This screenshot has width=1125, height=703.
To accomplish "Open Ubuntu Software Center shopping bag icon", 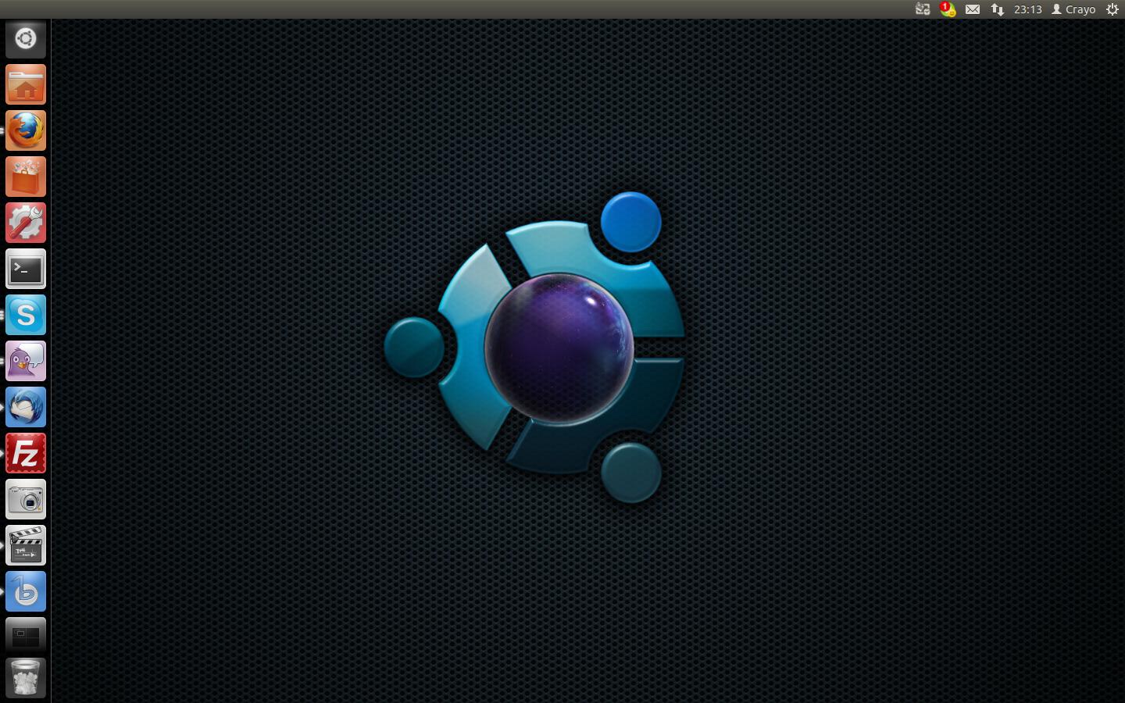I will click(26, 177).
